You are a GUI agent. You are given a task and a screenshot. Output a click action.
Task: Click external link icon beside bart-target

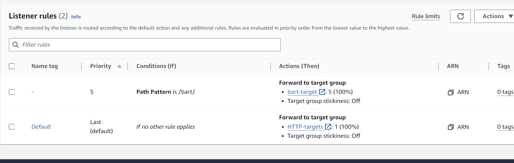[x=322, y=92]
